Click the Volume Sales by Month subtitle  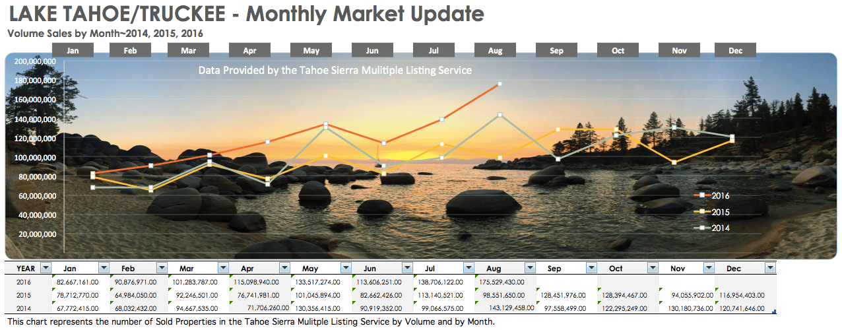pyautogui.click(x=105, y=32)
